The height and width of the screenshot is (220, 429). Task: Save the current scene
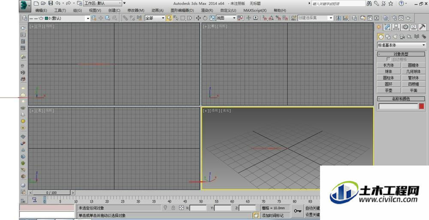(51, 3)
